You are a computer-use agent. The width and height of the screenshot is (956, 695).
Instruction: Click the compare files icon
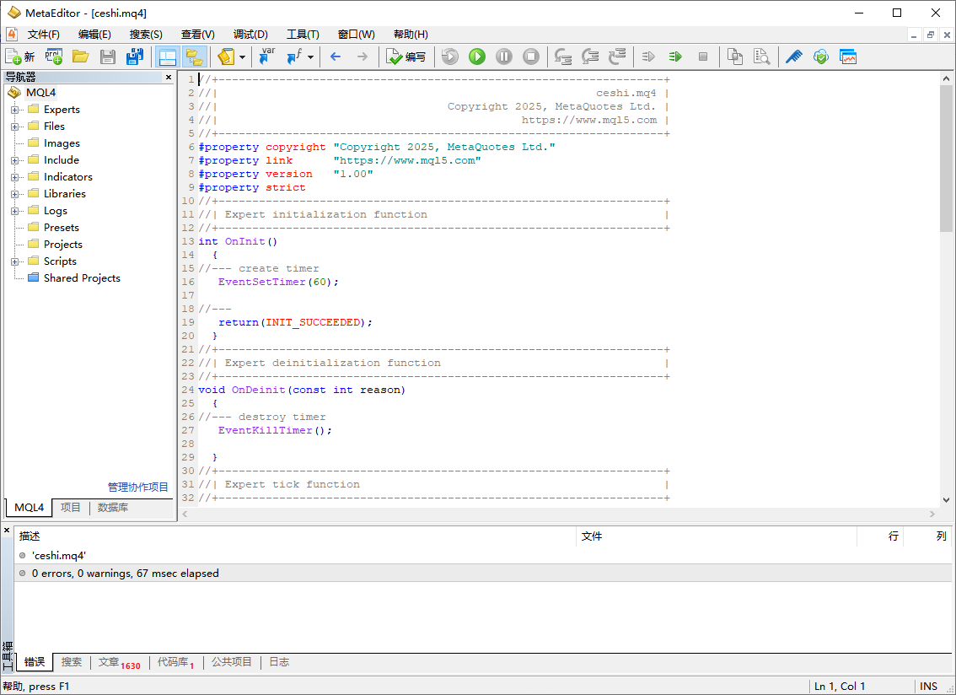(x=734, y=57)
